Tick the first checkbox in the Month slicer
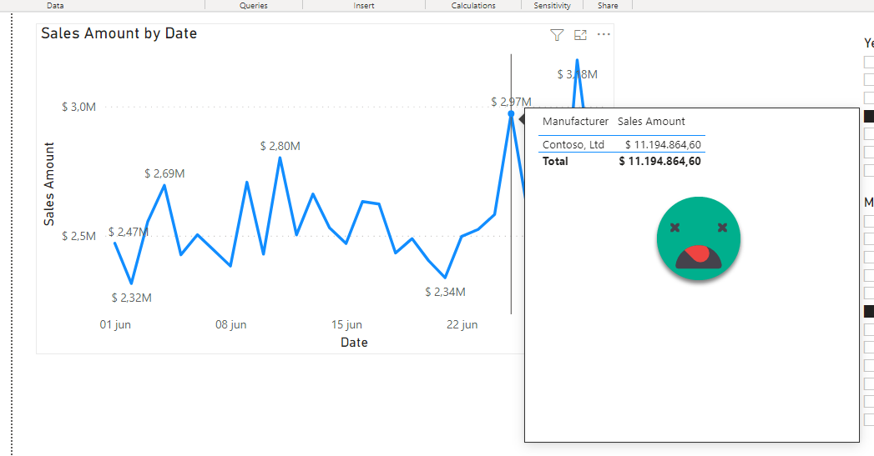874x456 pixels. point(869,222)
